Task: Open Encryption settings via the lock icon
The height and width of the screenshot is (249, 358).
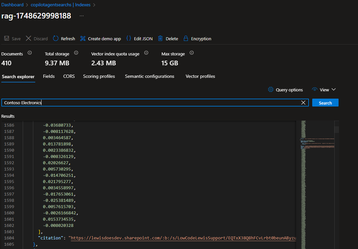Action: point(185,38)
